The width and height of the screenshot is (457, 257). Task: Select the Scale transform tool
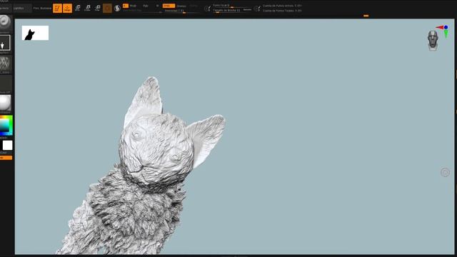point(87,8)
